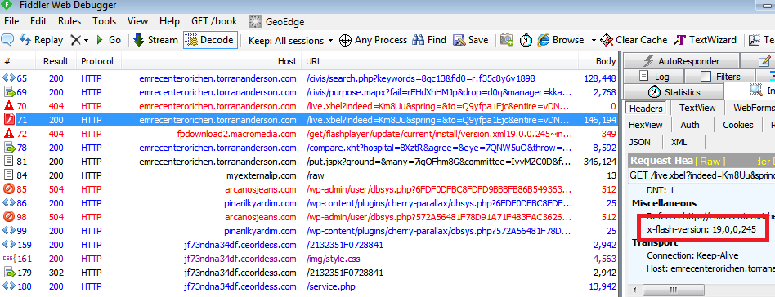This screenshot has width=775, height=297.
Task: Open Keep: All sessions dropdown
Action: 291,41
